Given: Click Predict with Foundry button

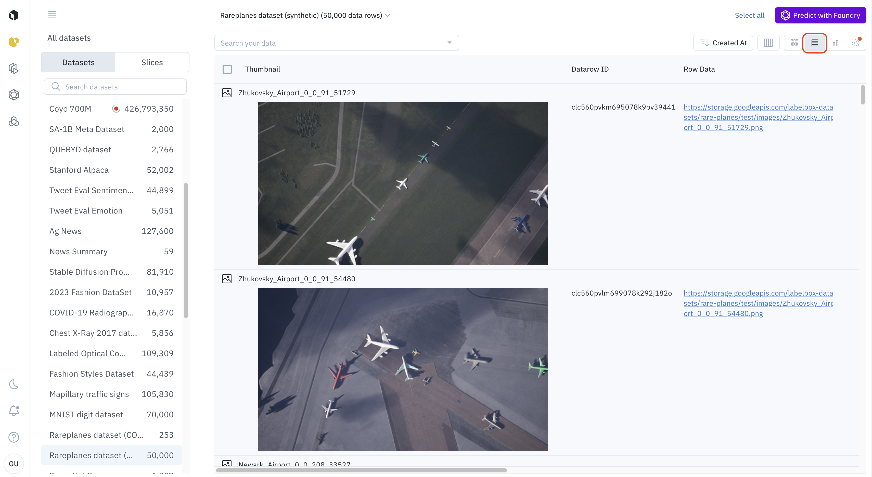Looking at the screenshot, I should coord(820,16).
